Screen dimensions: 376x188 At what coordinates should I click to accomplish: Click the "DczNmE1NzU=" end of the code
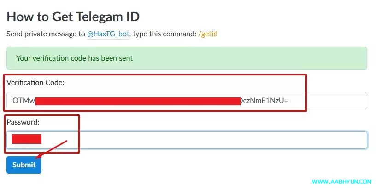coord(265,101)
